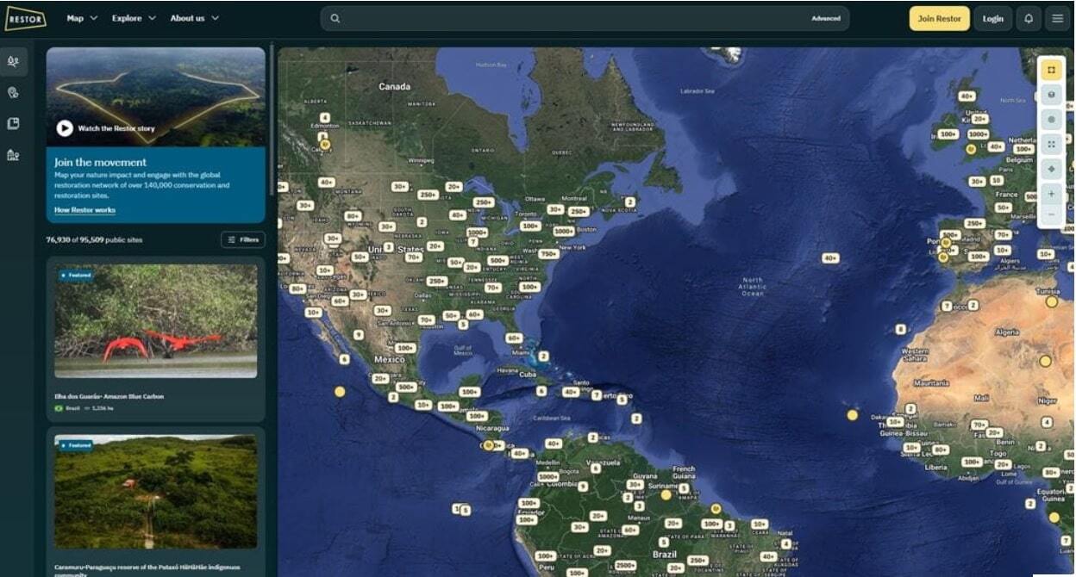Zoom in with the plus map button
Viewport: 1076px width, 577px height.
1051,194
